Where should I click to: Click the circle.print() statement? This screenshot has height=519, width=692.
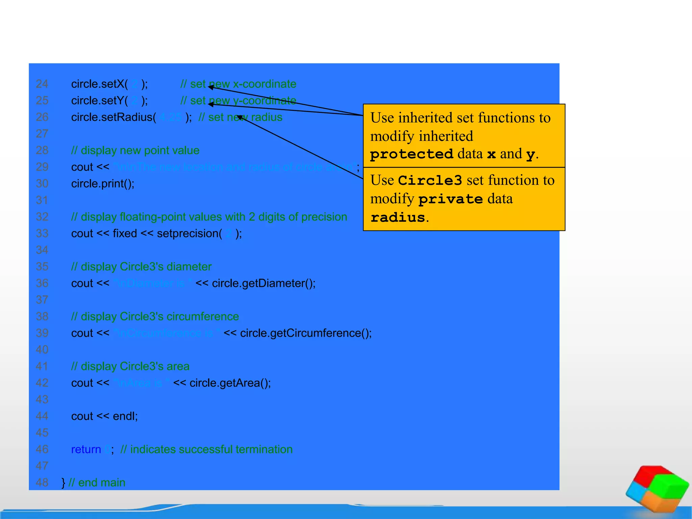coord(103,183)
